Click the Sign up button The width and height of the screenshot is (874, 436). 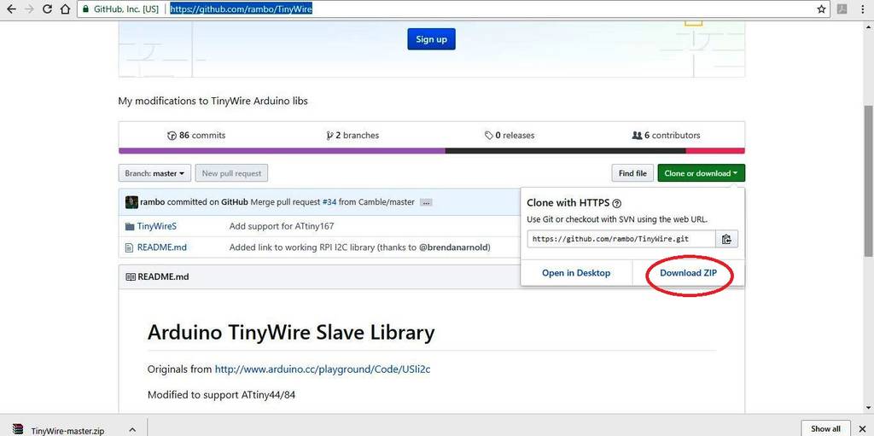pyautogui.click(x=431, y=39)
